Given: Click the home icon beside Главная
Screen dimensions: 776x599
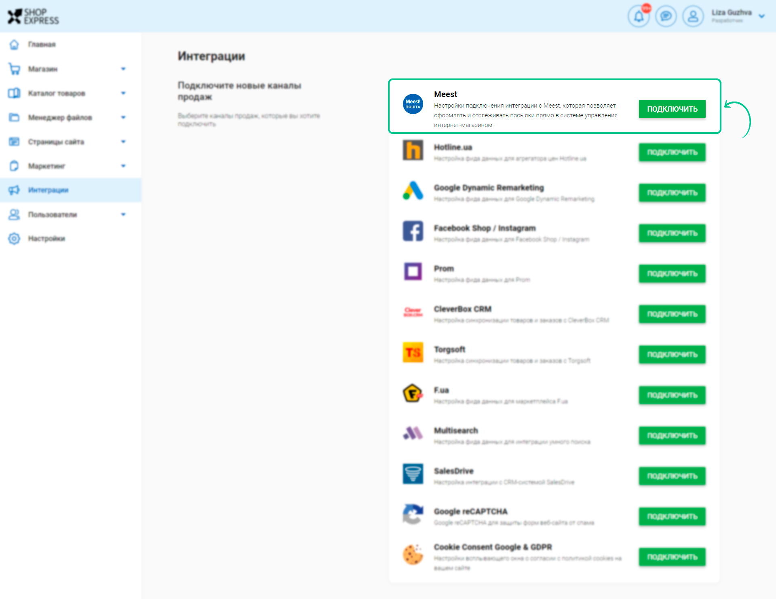Looking at the screenshot, I should (14, 44).
